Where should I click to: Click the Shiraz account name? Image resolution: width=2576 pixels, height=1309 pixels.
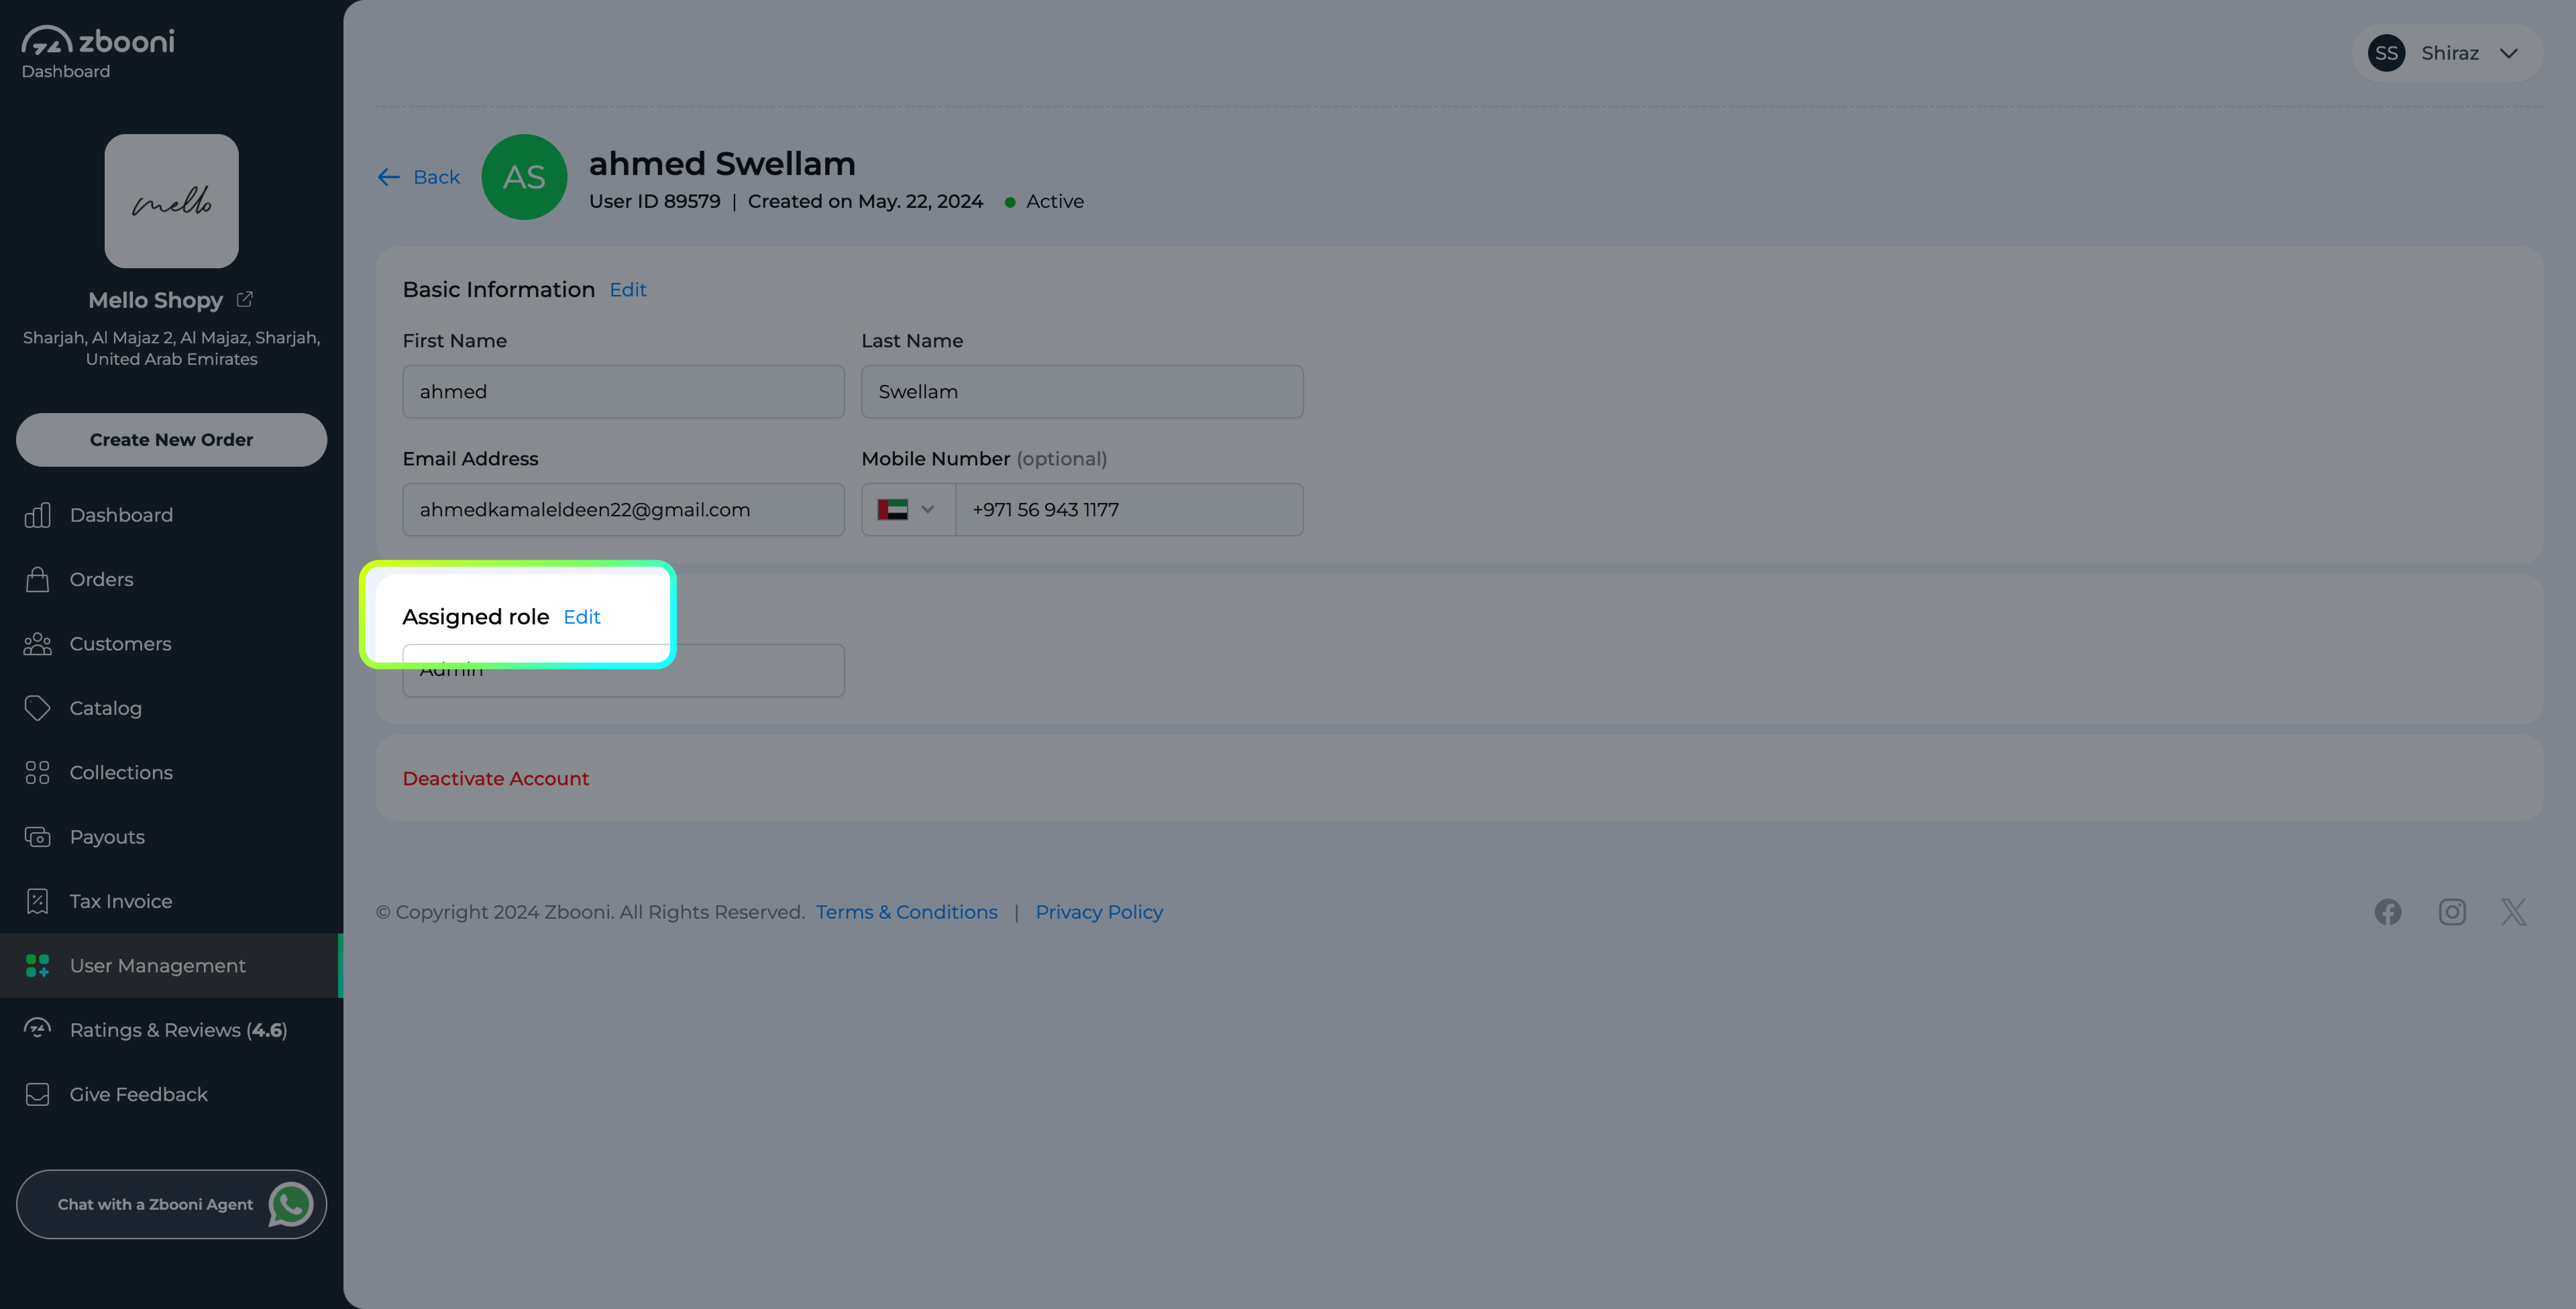(2449, 53)
